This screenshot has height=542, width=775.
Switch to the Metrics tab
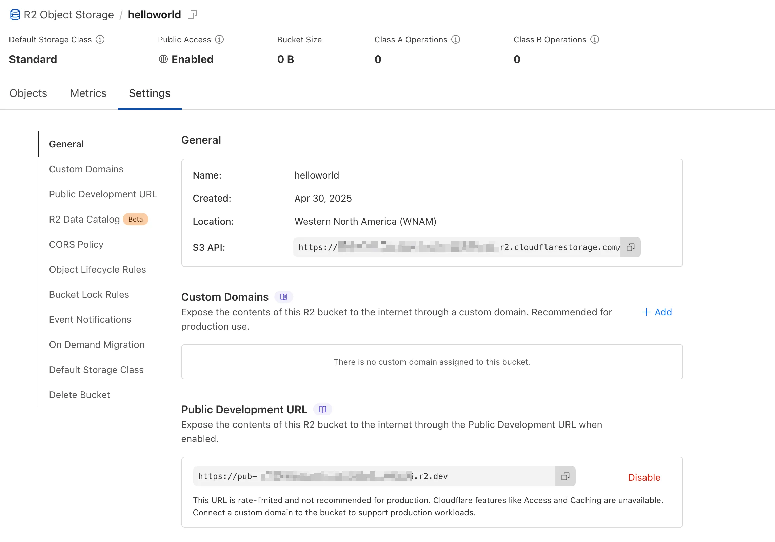point(88,93)
